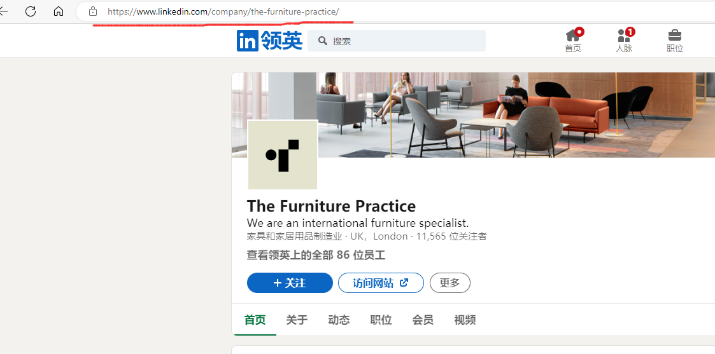Click the lock icon in address bar
Viewport: 715px width, 354px height.
tap(93, 11)
